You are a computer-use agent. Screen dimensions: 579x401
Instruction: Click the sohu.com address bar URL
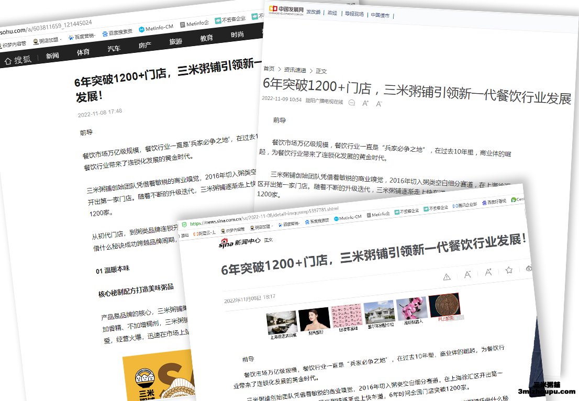tap(46, 27)
